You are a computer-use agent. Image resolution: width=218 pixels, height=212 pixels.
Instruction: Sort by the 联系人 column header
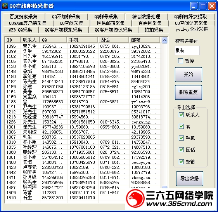(x=30, y=40)
